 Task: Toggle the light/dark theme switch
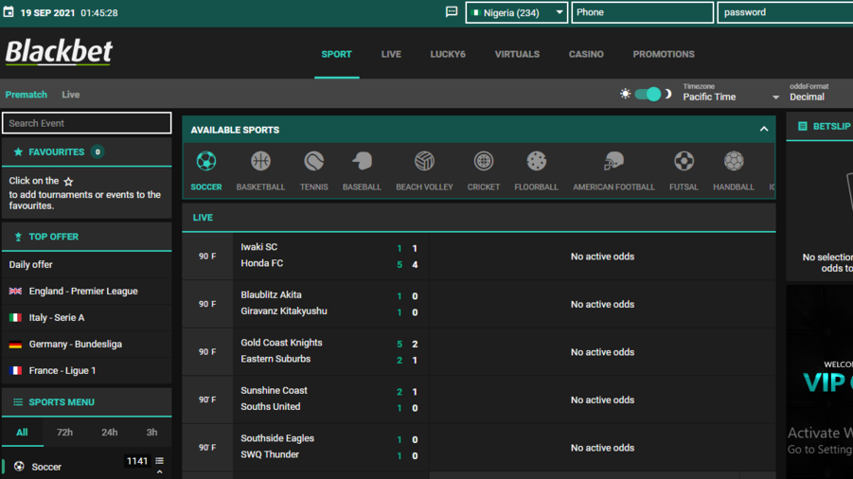[x=648, y=94]
